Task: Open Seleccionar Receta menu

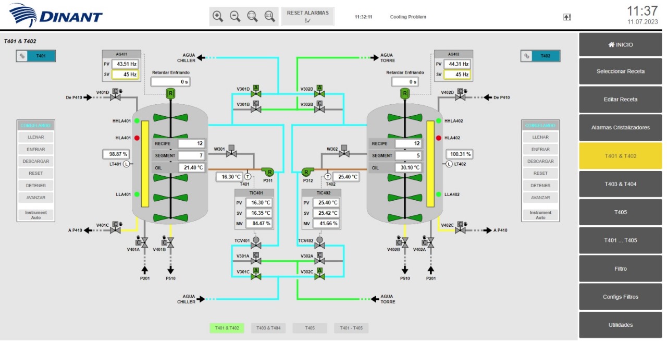Action: (x=621, y=71)
